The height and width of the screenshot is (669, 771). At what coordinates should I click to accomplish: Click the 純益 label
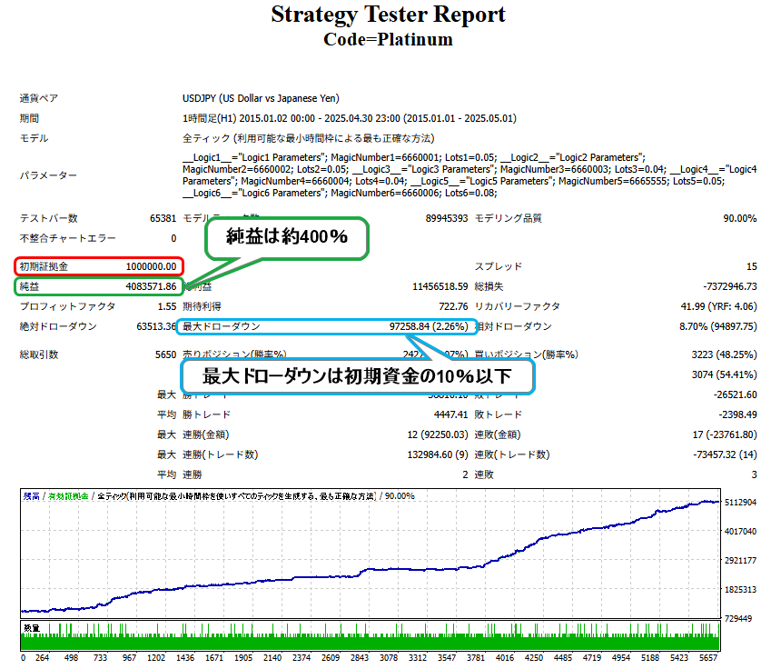[x=29, y=286]
